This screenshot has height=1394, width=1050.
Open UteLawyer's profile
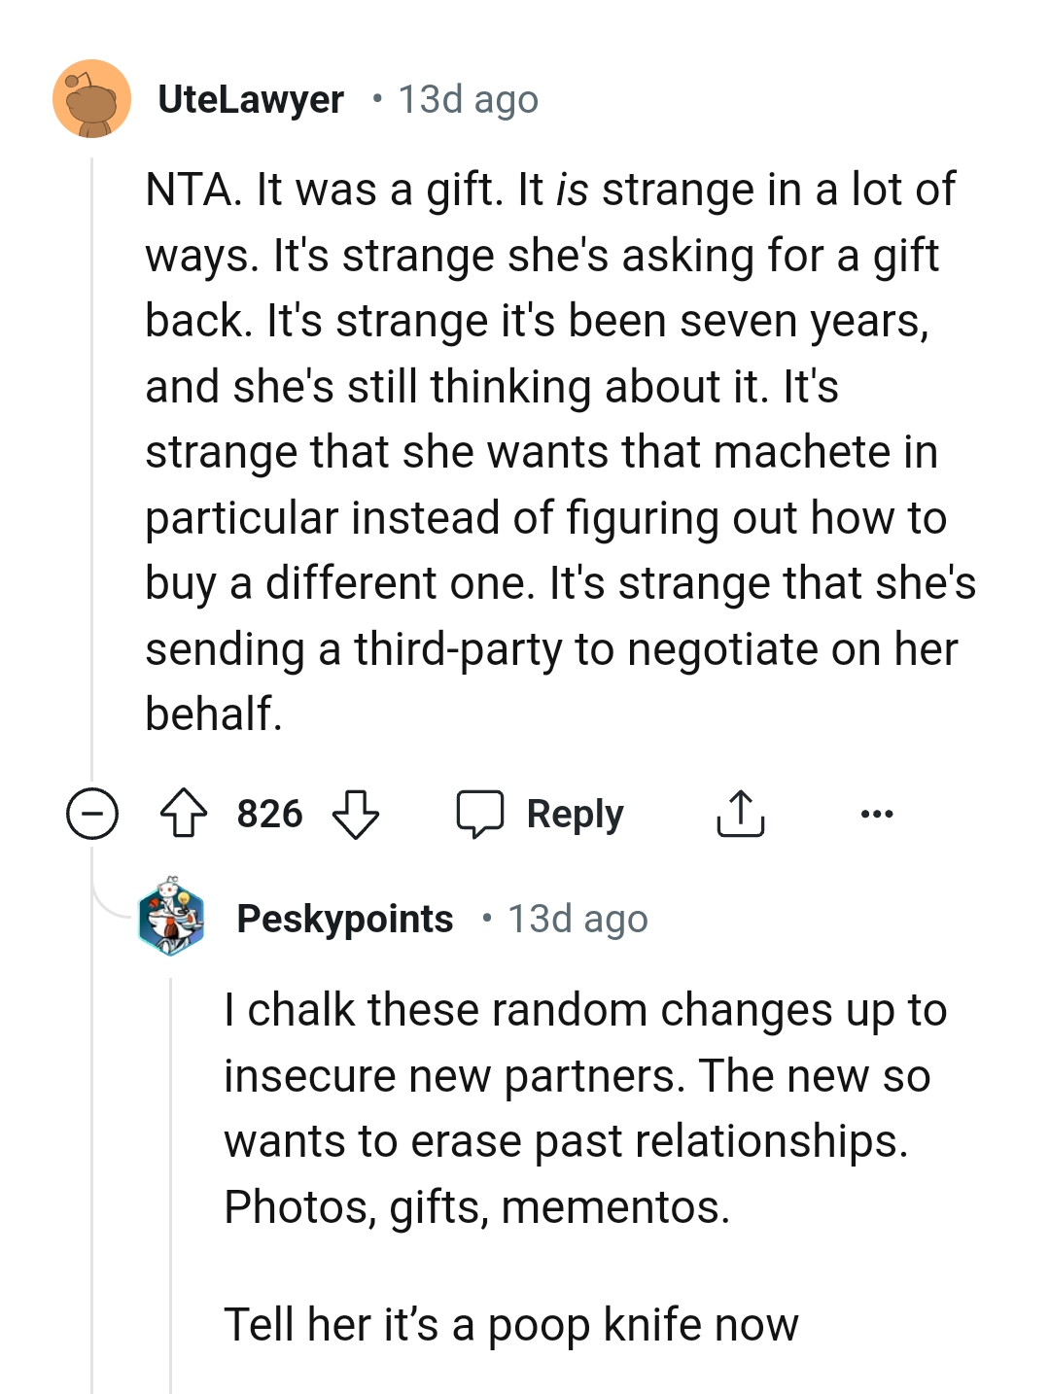click(x=251, y=98)
